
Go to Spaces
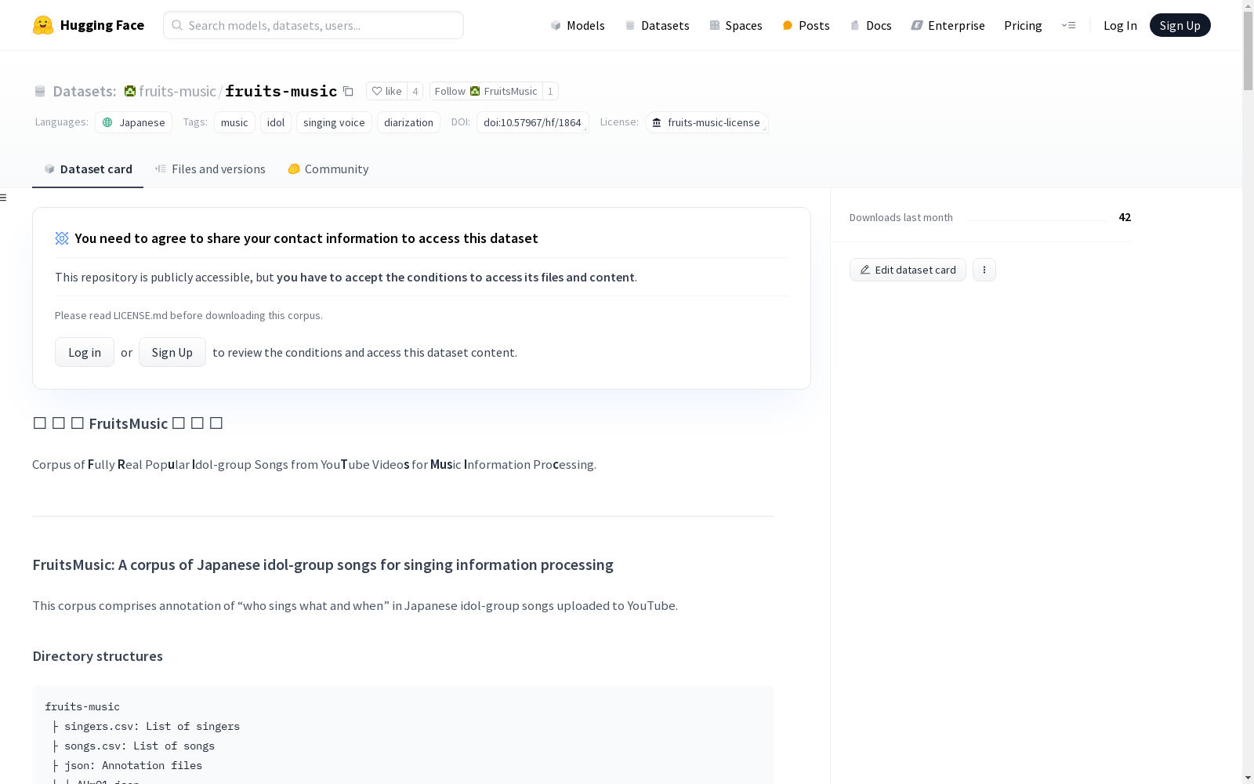735,25
